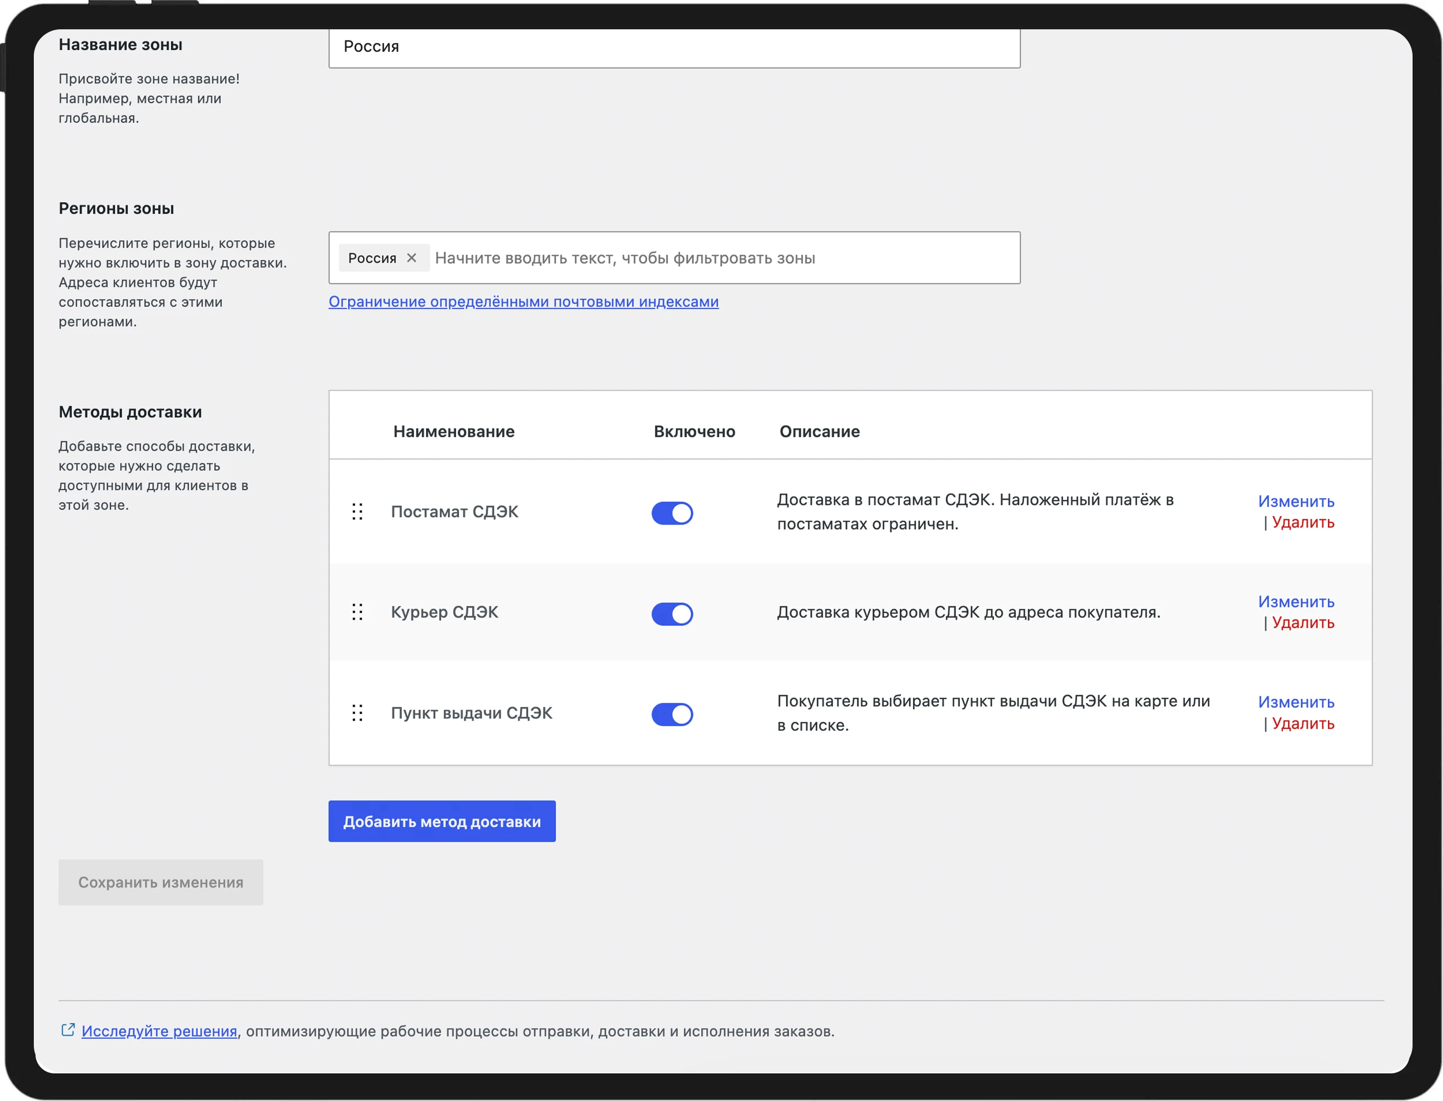
Task: Delete the Постамат СДЭК method
Action: [1303, 522]
